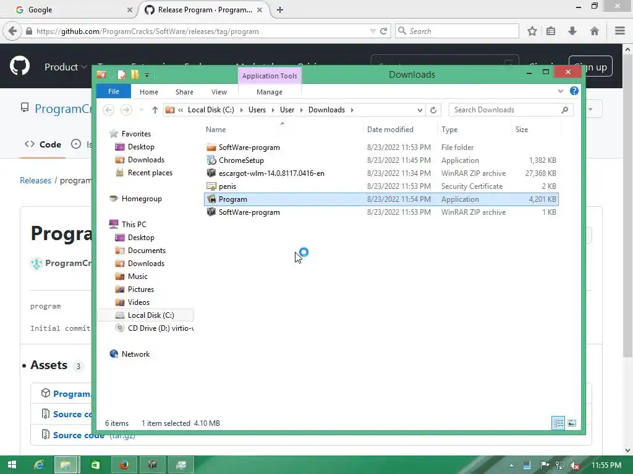Switch to Details view icon
This screenshot has width=633, height=474.
click(x=558, y=423)
